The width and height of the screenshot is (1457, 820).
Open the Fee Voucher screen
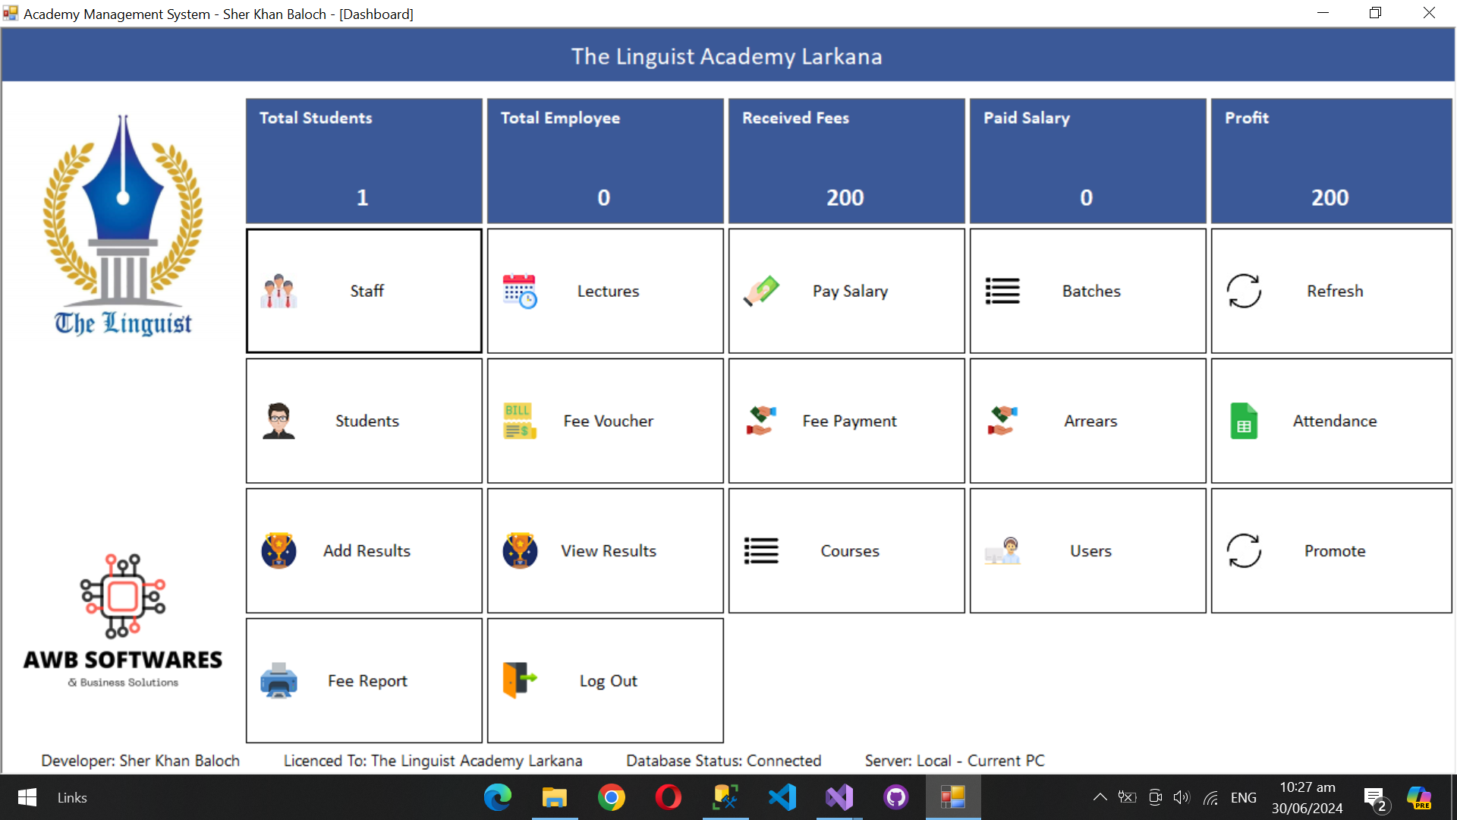(x=606, y=421)
